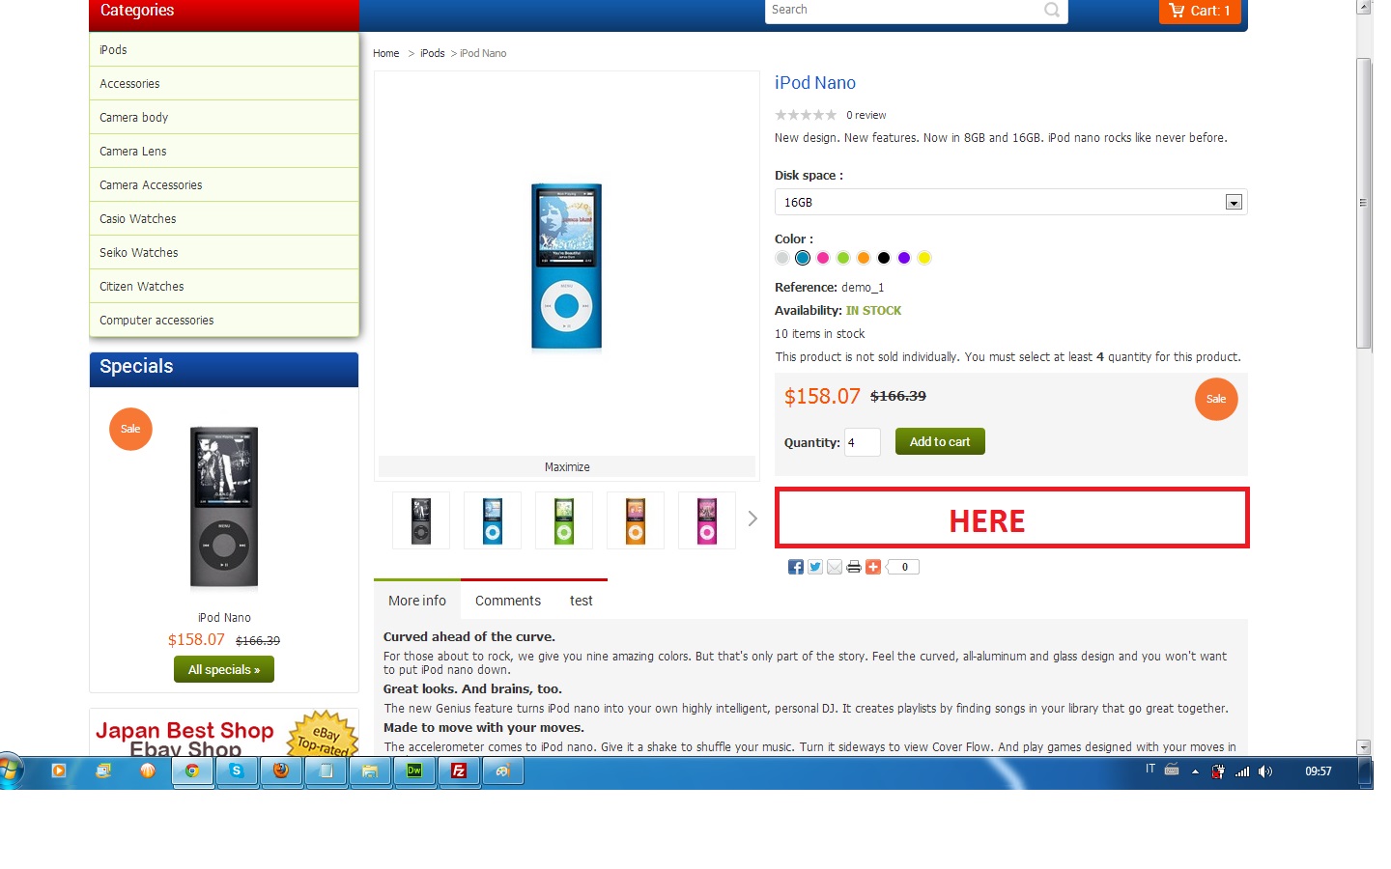The height and width of the screenshot is (869, 1391).
Task: Select the pink color swatch
Action: tap(823, 258)
